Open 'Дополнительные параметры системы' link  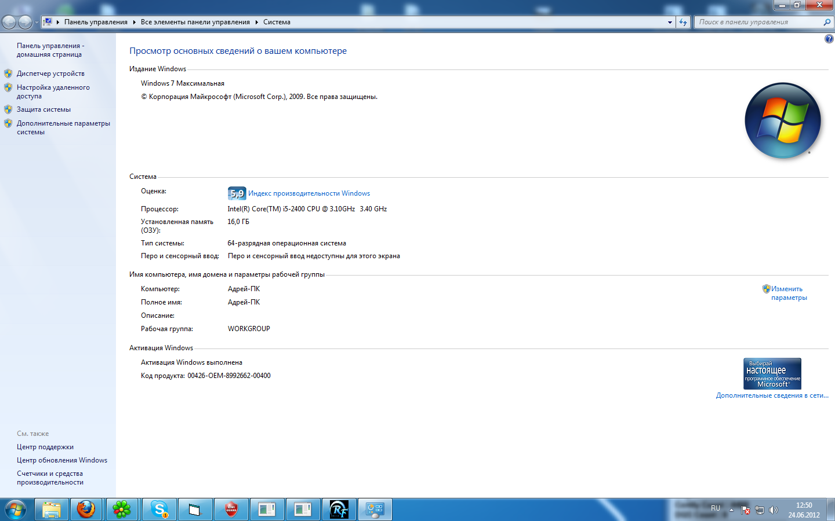click(x=63, y=127)
